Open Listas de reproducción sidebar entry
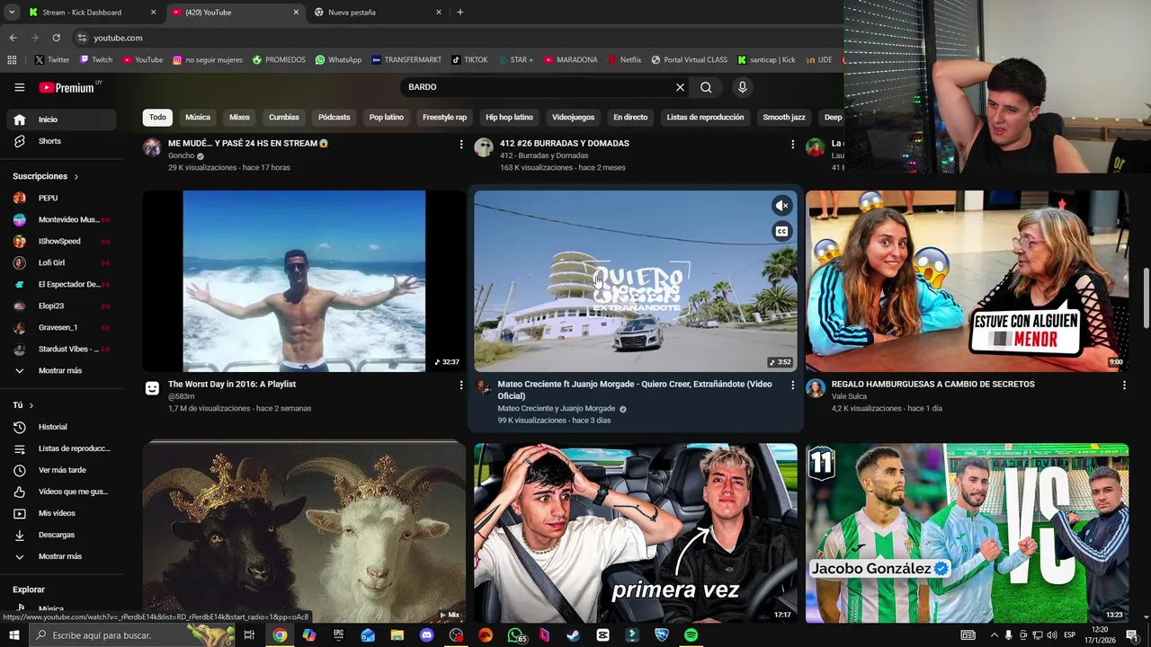Viewport: 1151px width, 647px height. [61, 448]
